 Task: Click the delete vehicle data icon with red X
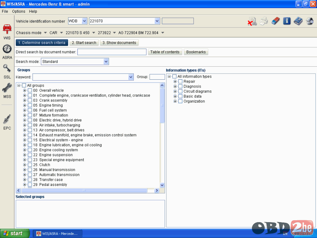pyautogui.click(x=252, y=21)
